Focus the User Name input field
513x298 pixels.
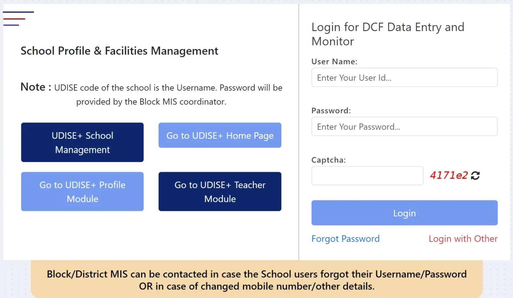coord(405,77)
